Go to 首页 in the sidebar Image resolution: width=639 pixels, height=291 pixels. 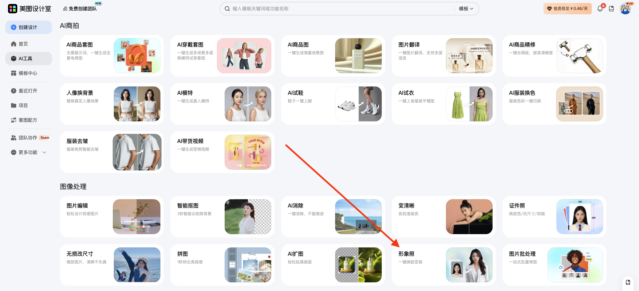[x=29, y=44]
